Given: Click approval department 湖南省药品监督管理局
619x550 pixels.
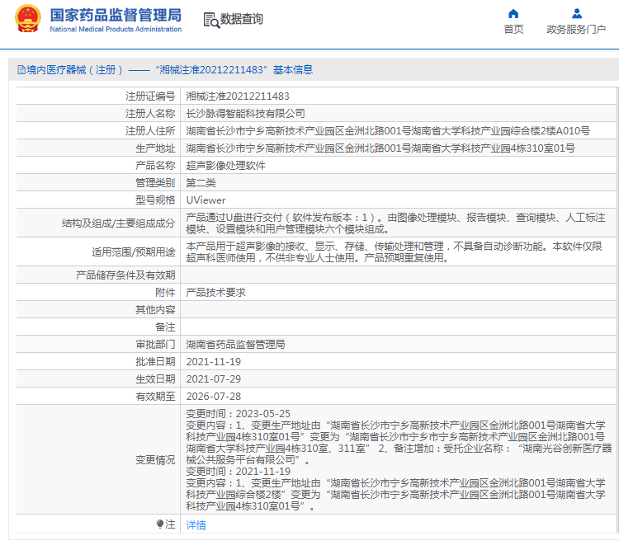Looking at the screenshot, I should click(235, 345).
